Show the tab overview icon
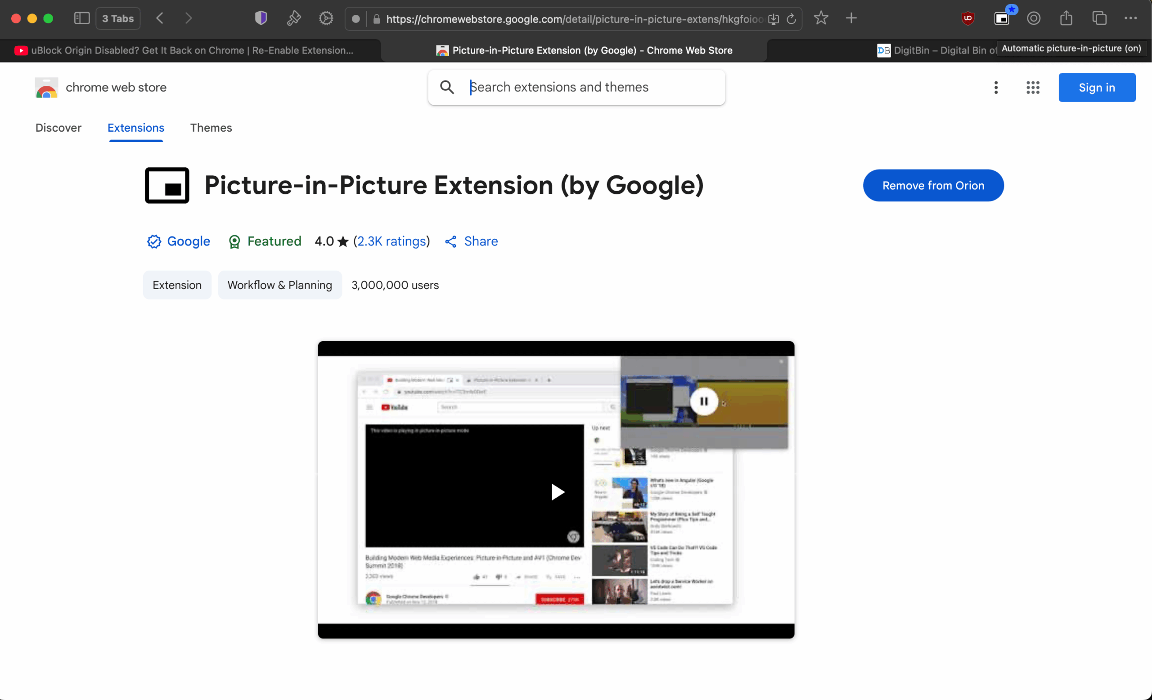 click(1099, 18)
